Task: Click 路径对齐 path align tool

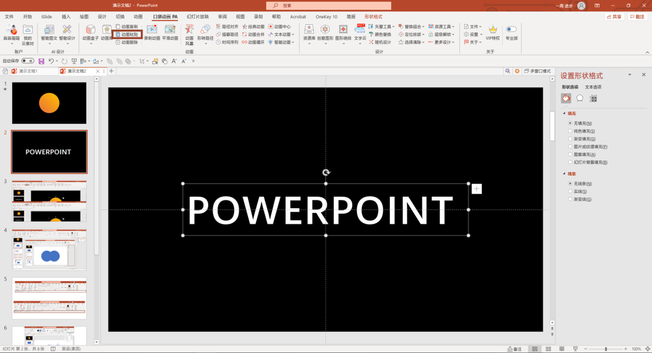Action: tap(227, 27)
